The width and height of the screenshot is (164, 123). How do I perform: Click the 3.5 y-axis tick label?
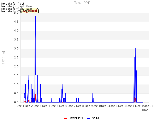pyautogui.click(x=16, y=40)
